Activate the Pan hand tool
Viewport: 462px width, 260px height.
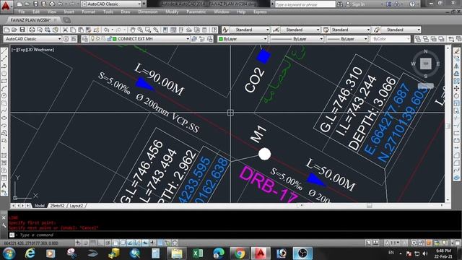click(x=133, y=30)
